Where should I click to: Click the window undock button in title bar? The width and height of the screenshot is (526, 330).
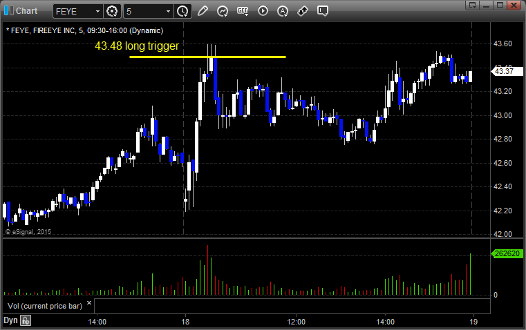(x=472, y=5)
